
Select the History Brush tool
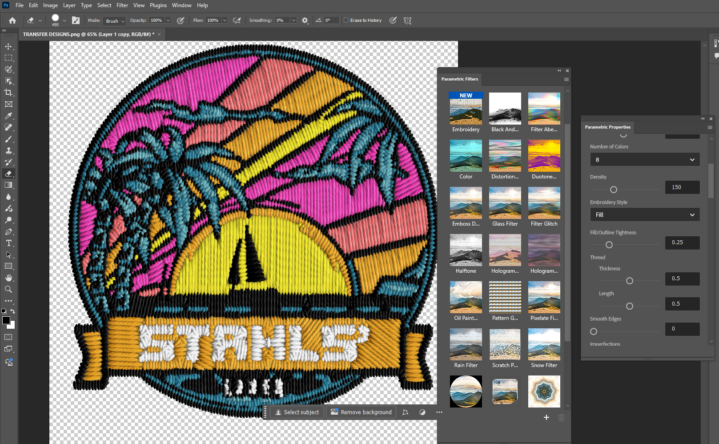[x=8, y=162]
